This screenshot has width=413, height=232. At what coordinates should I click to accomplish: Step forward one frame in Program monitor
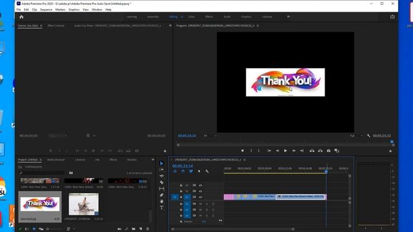pyautogui.click(x=294, y=151)
